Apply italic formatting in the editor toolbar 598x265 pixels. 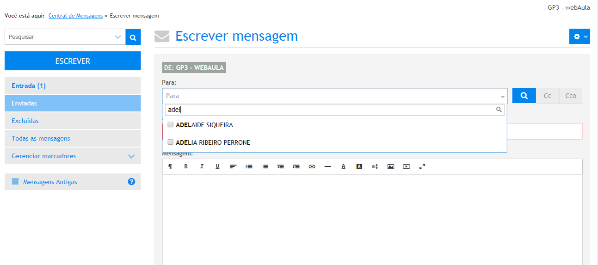pyautogui.click(x=202, y=166)
